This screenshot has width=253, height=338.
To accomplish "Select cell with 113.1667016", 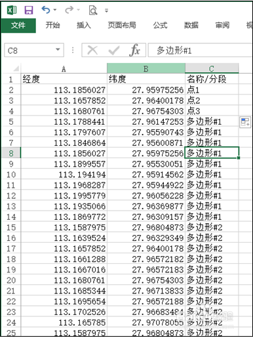I will pyautogui.click(x=64, y=270).
